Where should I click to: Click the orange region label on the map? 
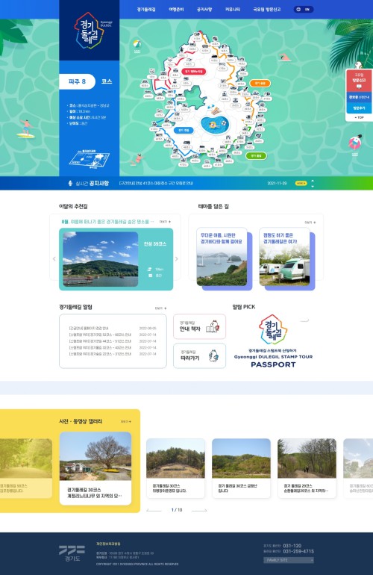(260, 83)
